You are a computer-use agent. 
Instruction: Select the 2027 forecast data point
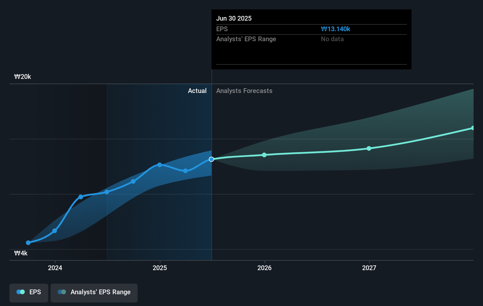point(369,149)
